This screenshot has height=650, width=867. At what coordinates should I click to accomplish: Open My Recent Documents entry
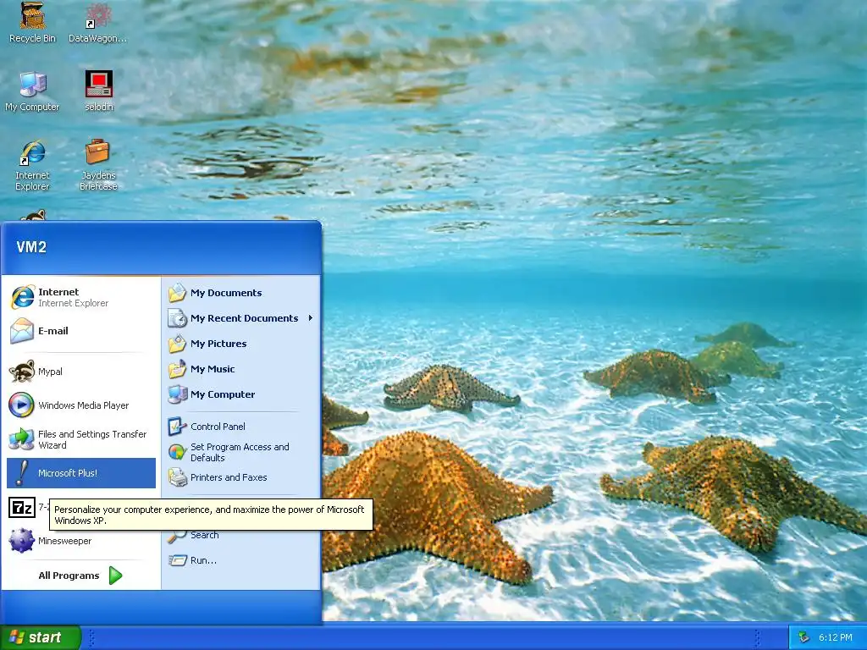click(241, 318)
